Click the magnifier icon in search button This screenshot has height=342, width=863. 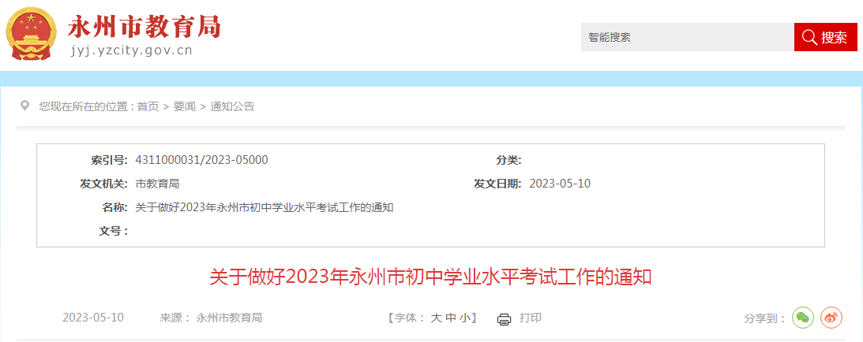[x=809, y=37]
